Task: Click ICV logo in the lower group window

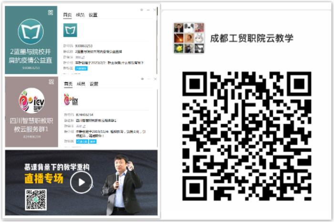Action: click(71, 99)
